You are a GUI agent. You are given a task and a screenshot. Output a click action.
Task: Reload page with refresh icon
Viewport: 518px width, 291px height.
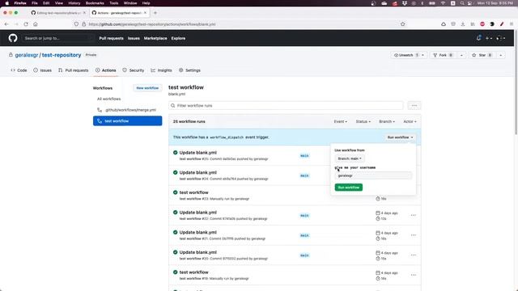(x=26, y=24)
